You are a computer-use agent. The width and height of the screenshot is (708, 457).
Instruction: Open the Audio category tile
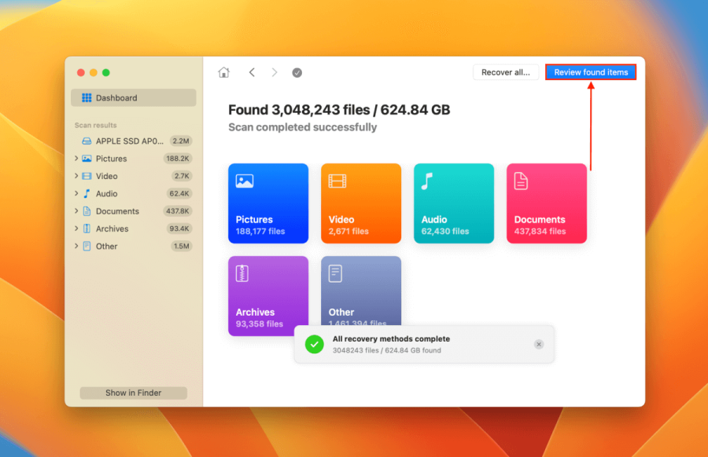point(453,203)
